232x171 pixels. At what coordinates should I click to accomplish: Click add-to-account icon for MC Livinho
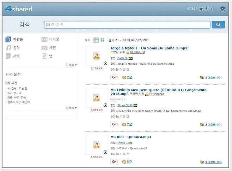(x=202, y=125)
